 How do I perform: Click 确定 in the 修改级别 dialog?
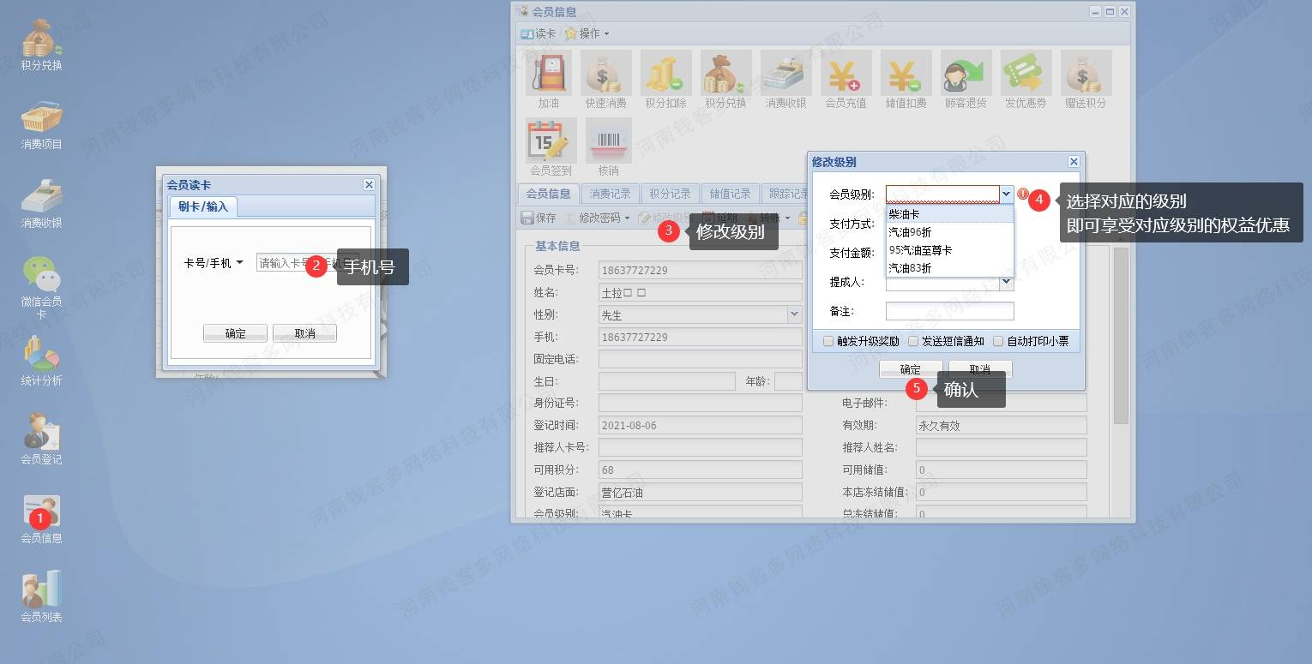910,369
